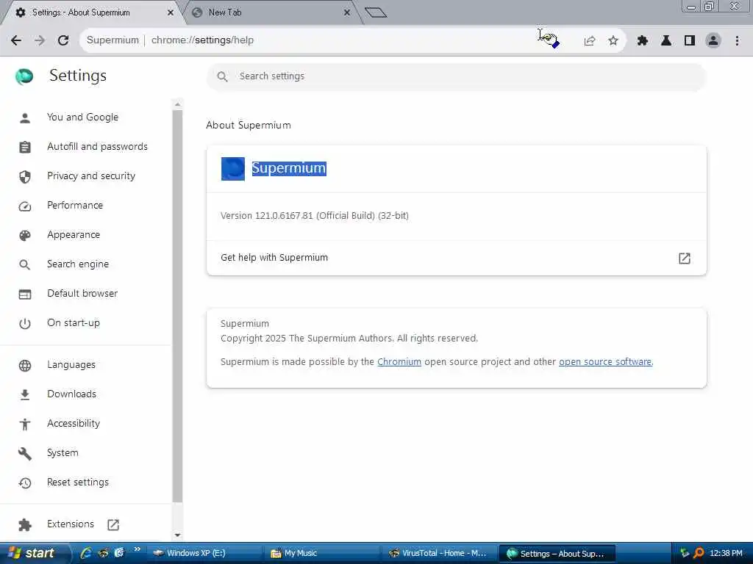753x564 pixels.
Task: Click the Appearance palette icon
Action: tap(25, 236)
